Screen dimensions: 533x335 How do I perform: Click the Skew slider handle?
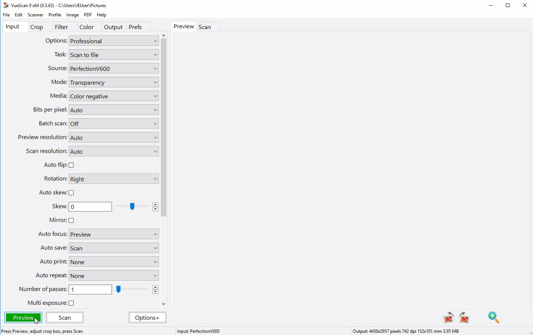pyautogui.click(x=132, y=206)
